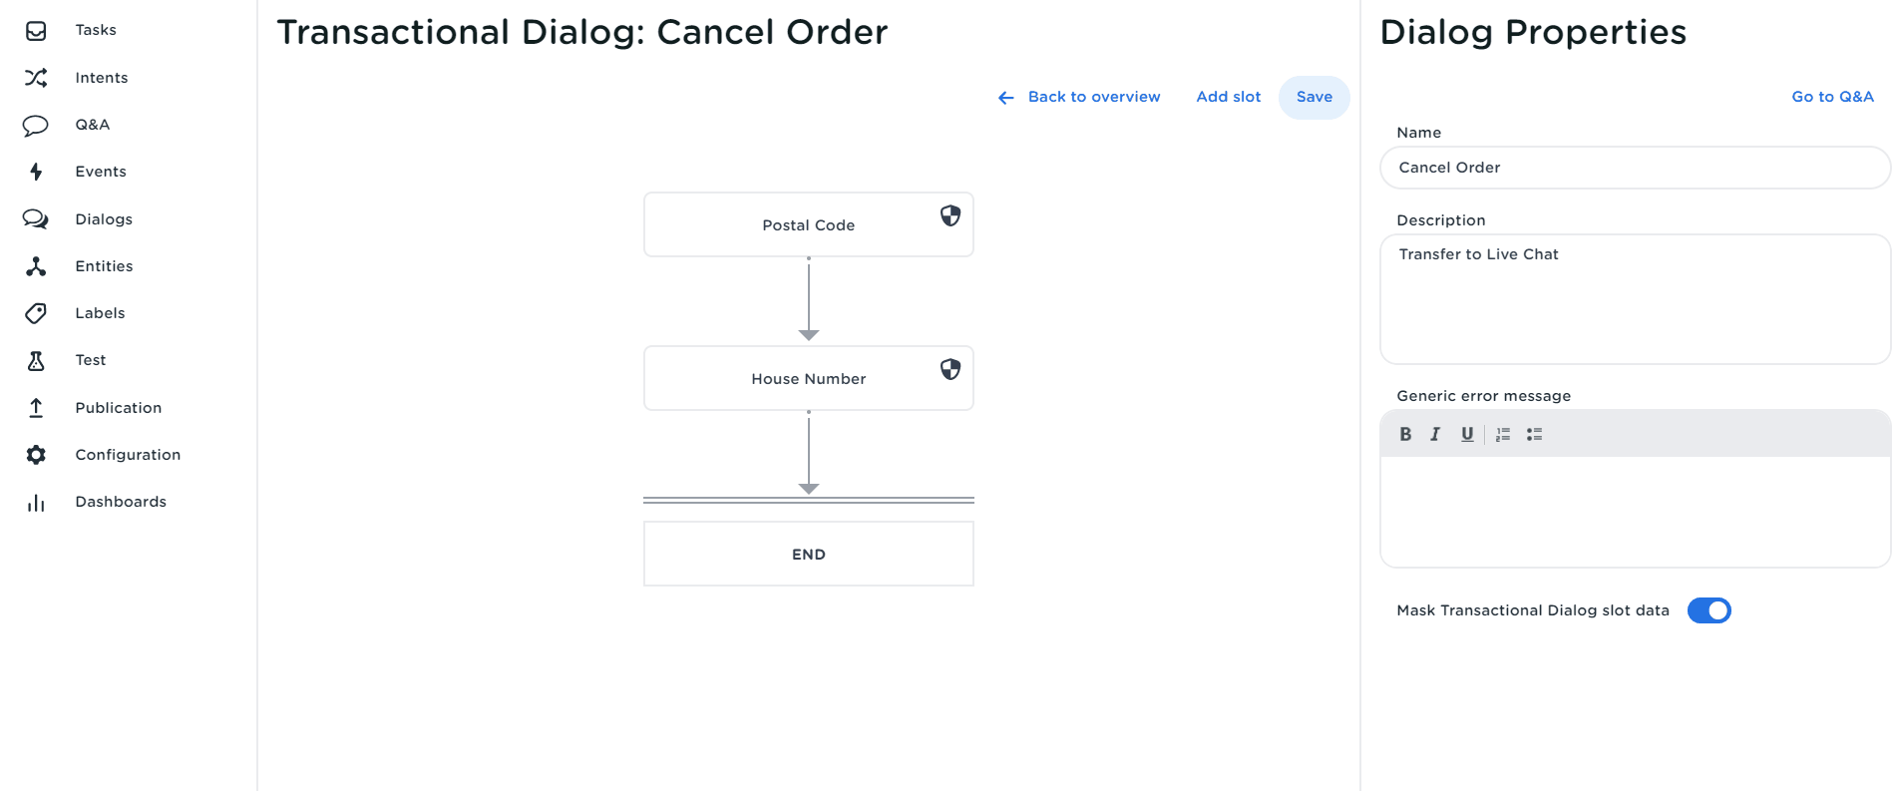Viewport: 1897px width, 791px height.
Task: Disable Mask Transactional Dialog slot data
Action: point(1708,609)
